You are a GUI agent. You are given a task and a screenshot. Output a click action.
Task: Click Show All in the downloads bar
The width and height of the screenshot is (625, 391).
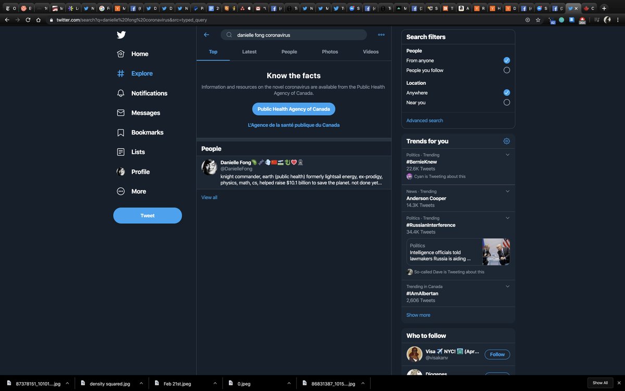[x=600, y=383]
